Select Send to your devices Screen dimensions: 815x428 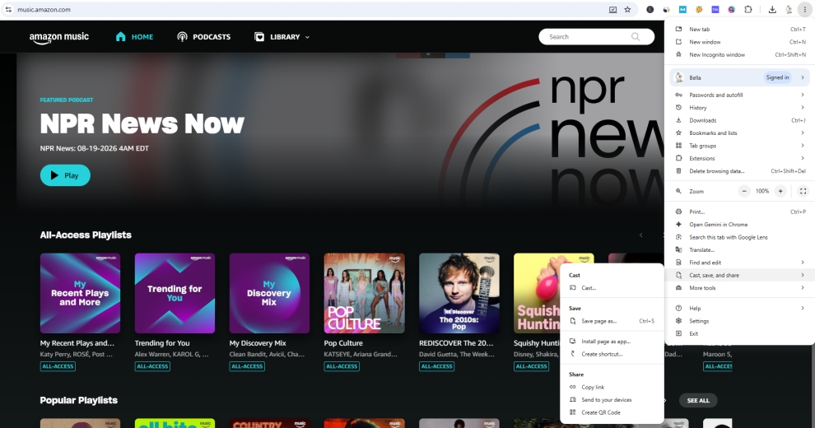[x=612, y=399]
